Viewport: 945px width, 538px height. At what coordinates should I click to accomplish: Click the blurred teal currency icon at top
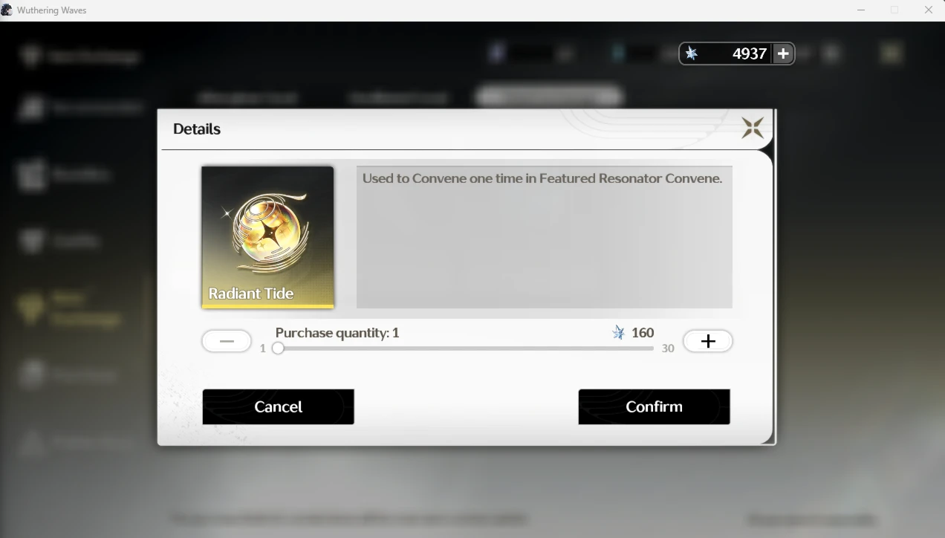point(617,54)
